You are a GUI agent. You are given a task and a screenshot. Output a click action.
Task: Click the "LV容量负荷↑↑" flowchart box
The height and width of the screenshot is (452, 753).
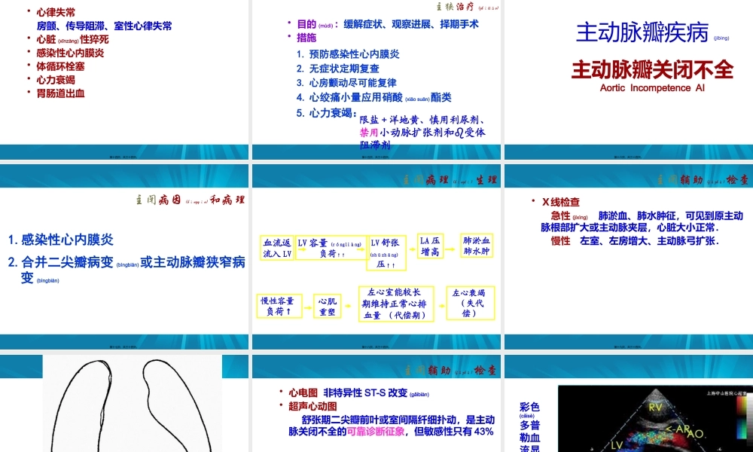(x=333, y=245)
